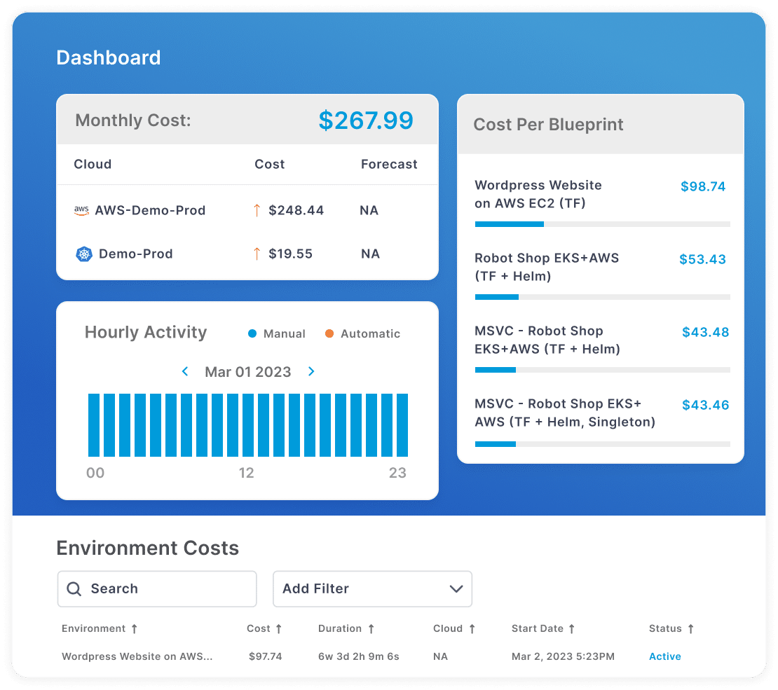Sort by Duration column arrow
778x690 pixels.
(371, 629)
